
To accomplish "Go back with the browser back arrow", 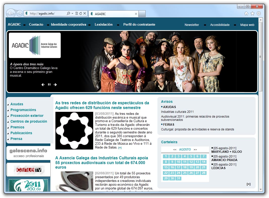I will click(x=11, y=13).
